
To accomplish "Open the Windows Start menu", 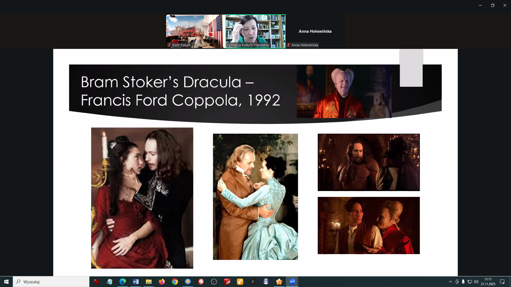I will (x=6, y=282).
